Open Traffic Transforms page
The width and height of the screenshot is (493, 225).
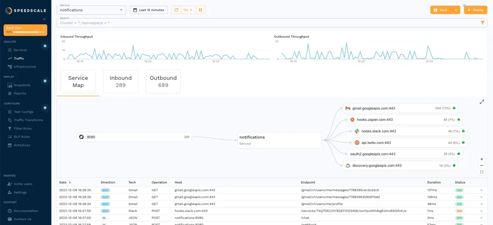(x=28, y=120)
